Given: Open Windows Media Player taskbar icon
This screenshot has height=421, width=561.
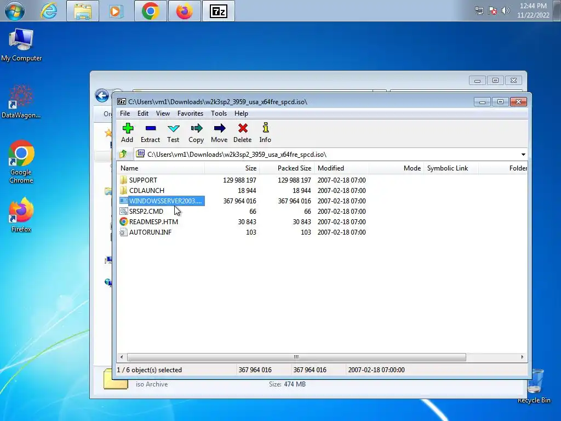Looking at the screenshot, I should coord(115,11).
